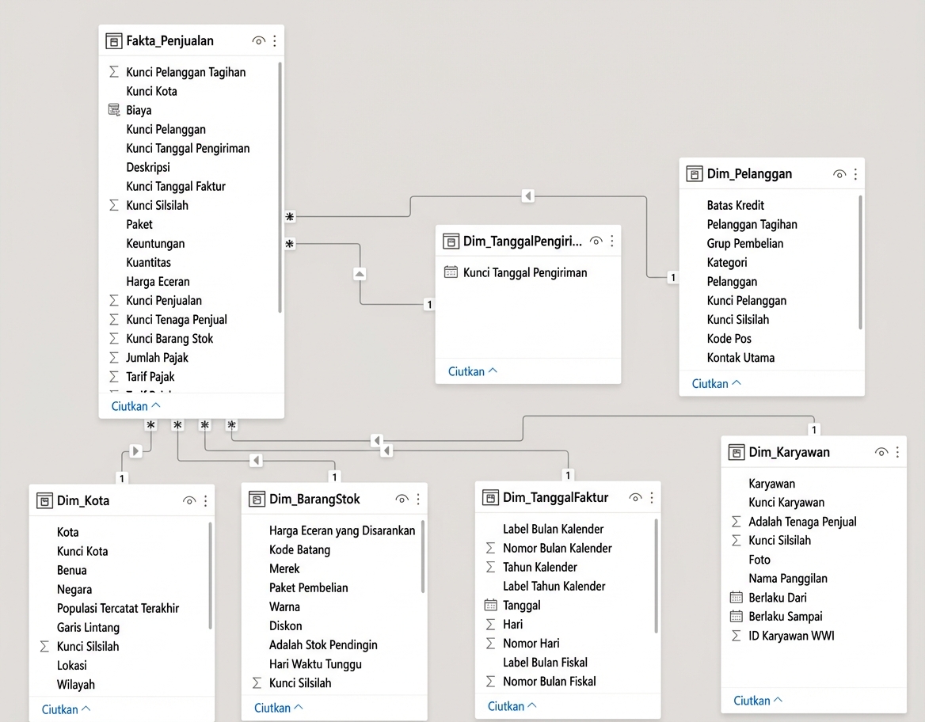Hide the Dim_TanggalPengiriman table via eye icon
925x722 pixels.
pyautogui.click(x=596, y=241)
